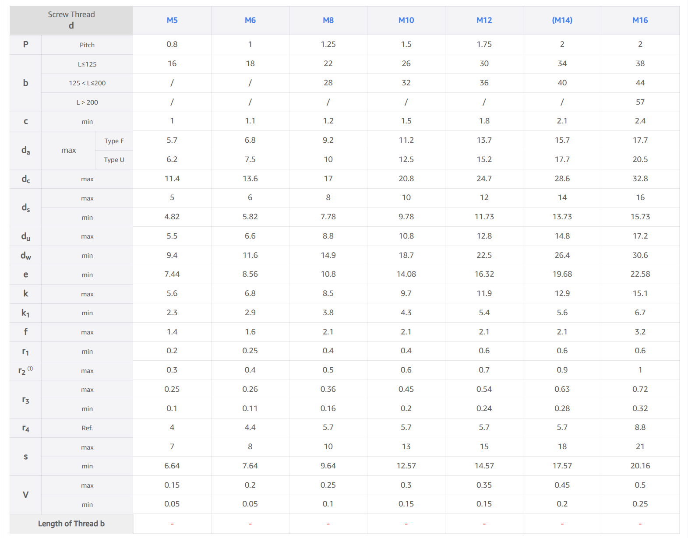Select the M16 thread size link
This screenshot has width=688, height=538.
pos(640,20)
